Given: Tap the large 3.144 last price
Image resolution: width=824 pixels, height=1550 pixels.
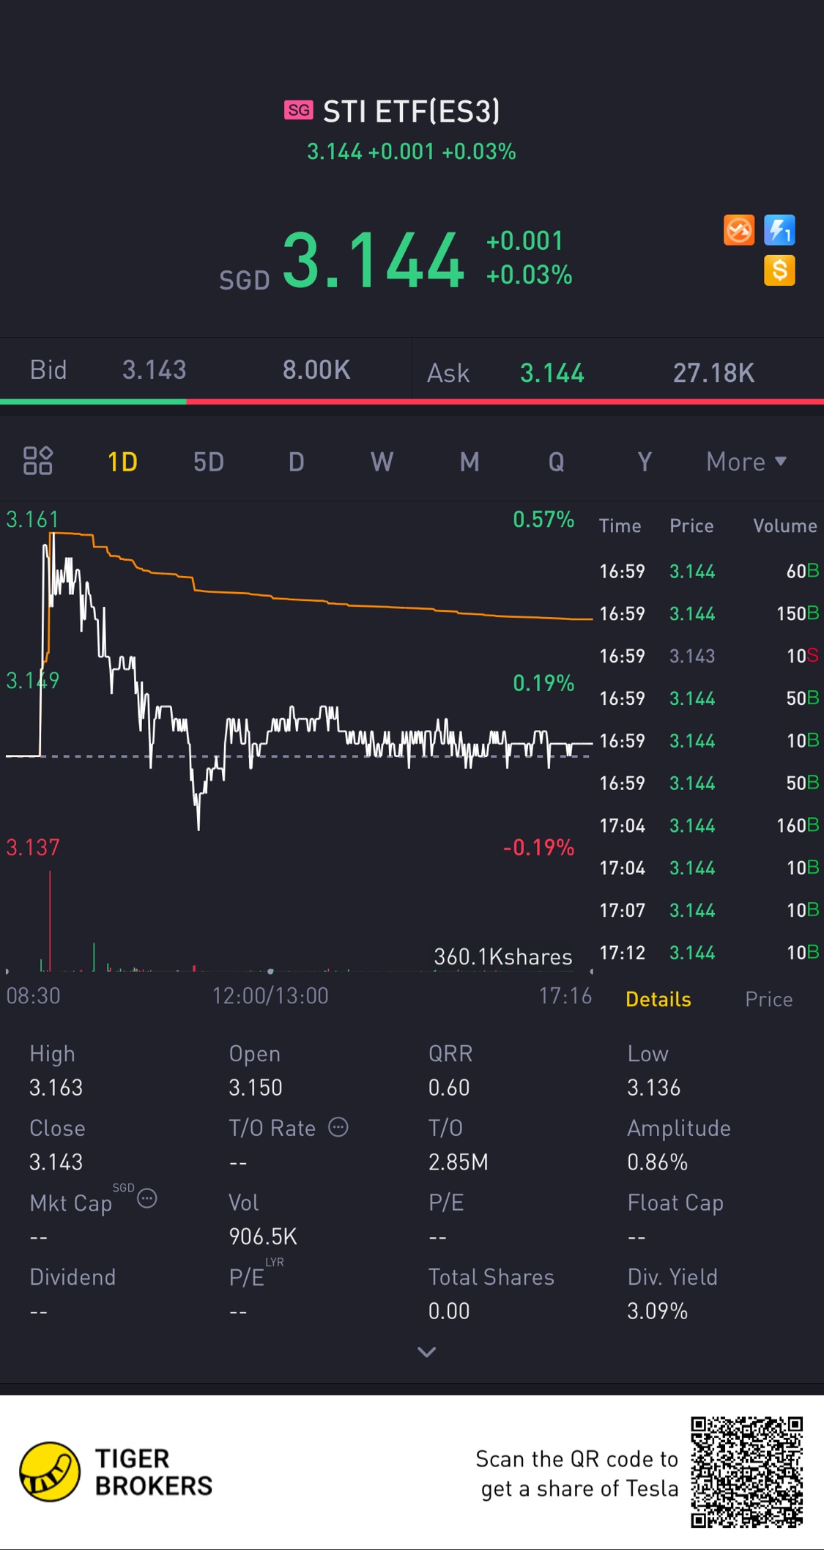Looking at the screenshot, I should (x=373, y=260).
